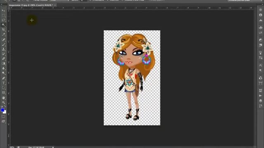Select the Hand tool

[x=3, y=98]
